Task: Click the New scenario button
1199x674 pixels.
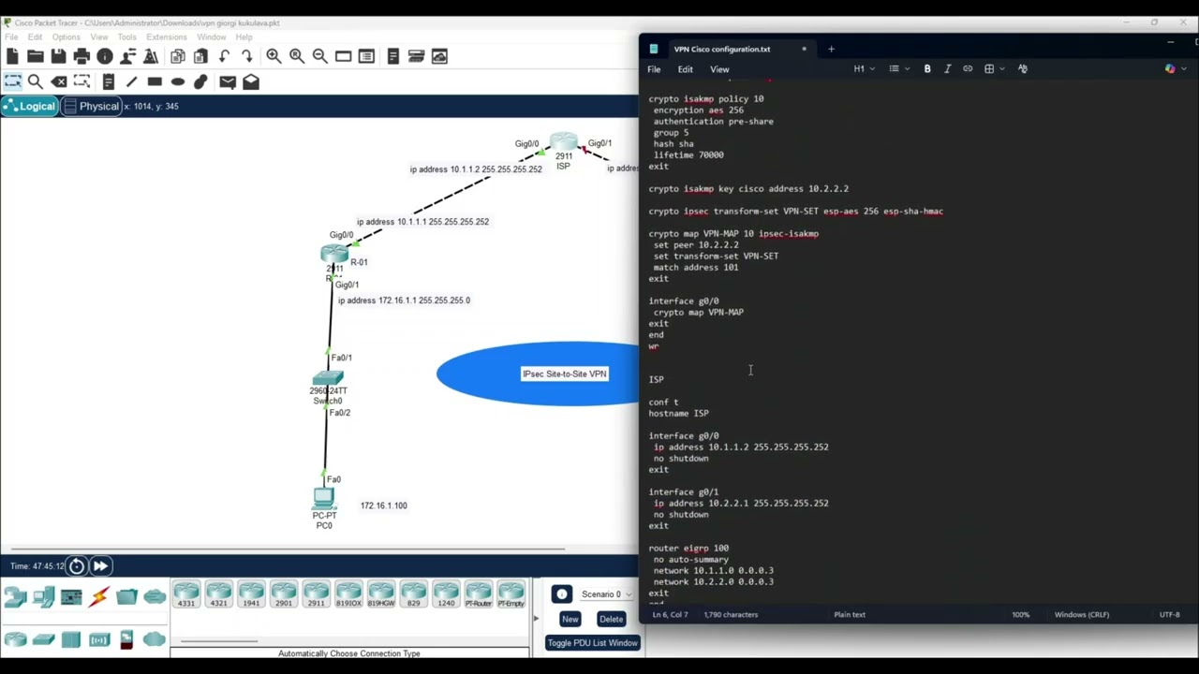Action: pos(570,619)
